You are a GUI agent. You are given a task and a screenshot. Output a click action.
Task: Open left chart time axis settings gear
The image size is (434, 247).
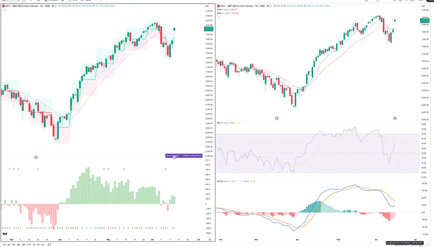209,239
